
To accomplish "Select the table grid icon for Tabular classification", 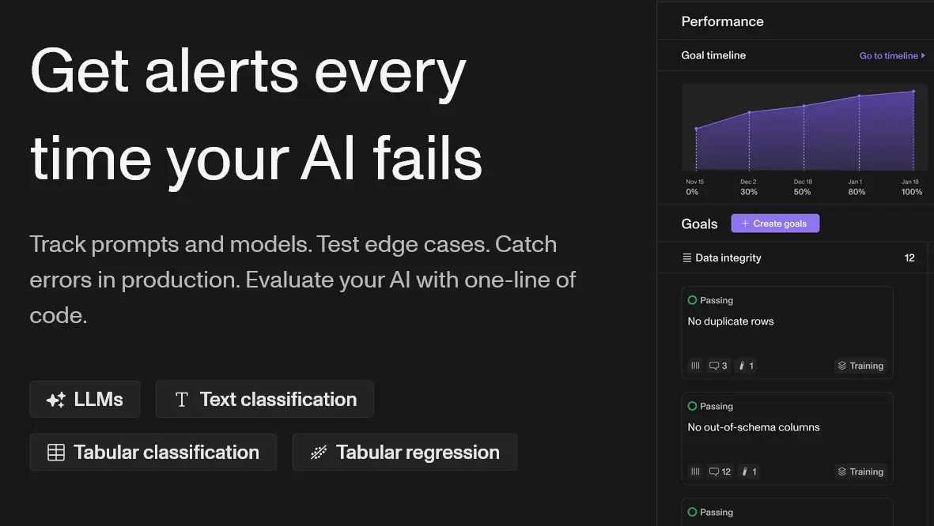I will [55, 452].
